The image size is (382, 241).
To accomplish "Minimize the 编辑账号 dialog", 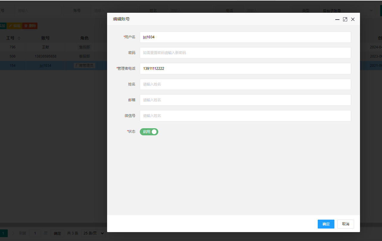I will pos(337,19).
